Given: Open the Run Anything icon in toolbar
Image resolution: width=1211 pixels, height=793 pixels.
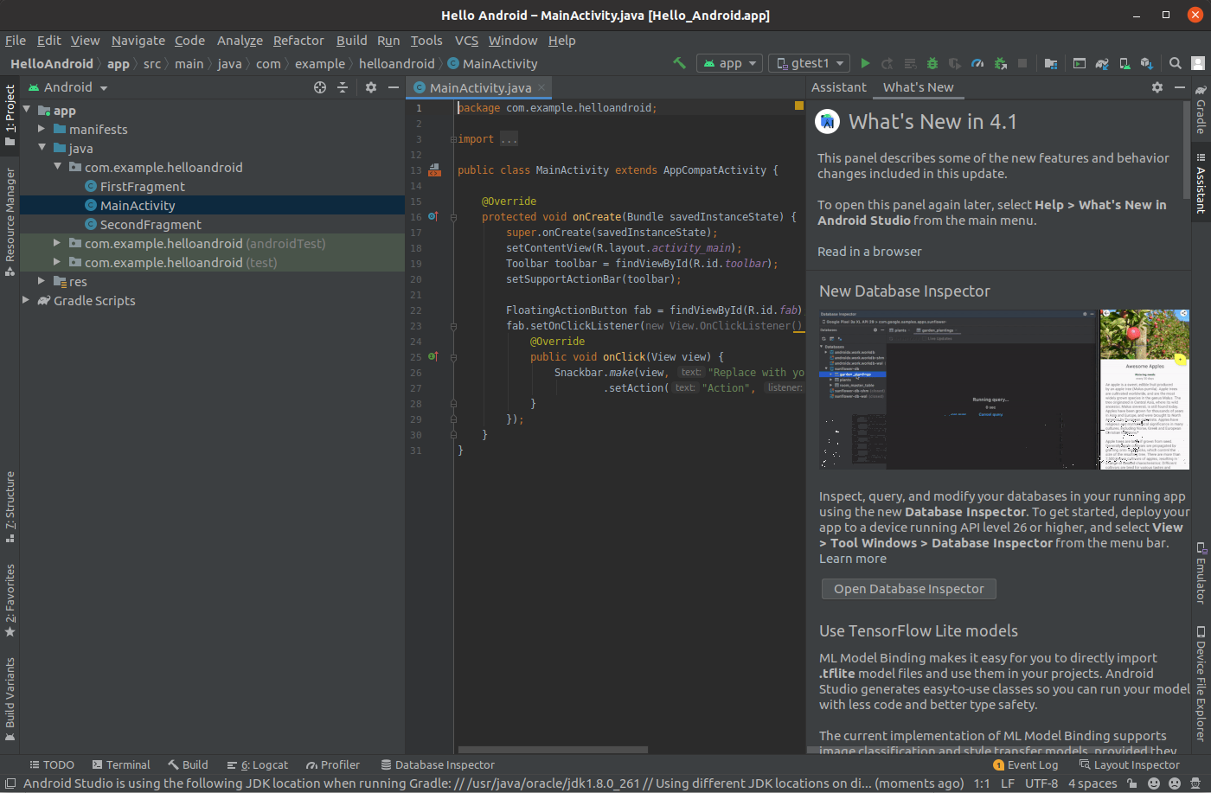Looking at the screenshot, I should point(1080,63).
